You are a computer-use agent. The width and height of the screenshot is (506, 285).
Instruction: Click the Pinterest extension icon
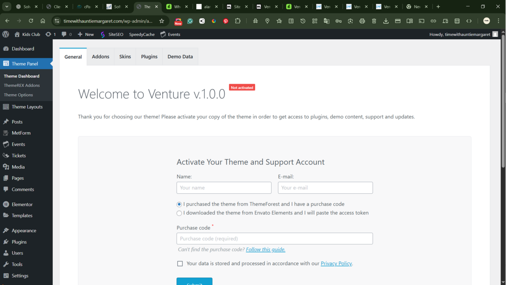(226, 21)
